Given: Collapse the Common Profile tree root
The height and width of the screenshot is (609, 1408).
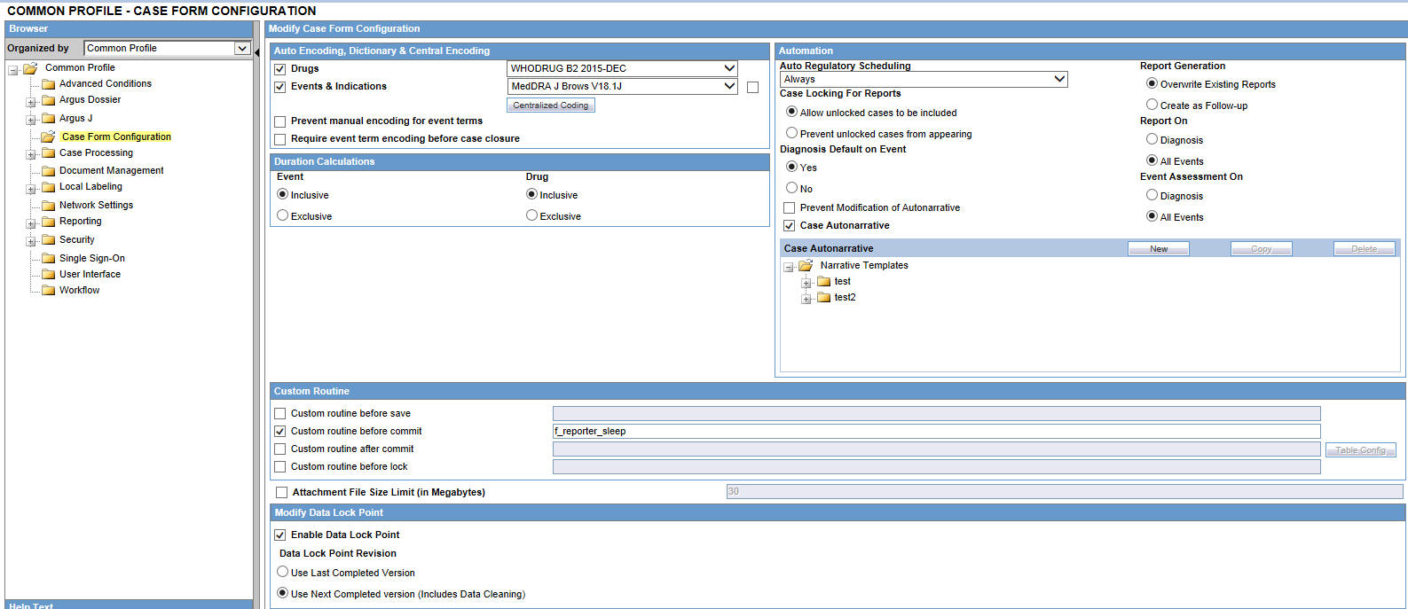Looking at the screenshot, I should (x=13, y=70).
